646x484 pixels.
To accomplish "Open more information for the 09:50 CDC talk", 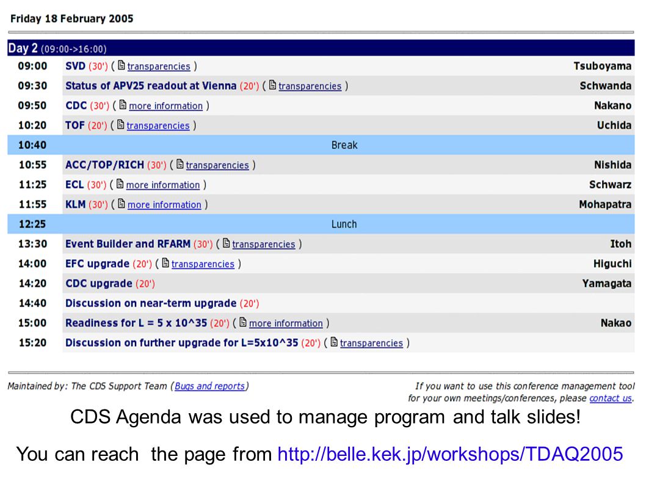I will click(165, 106).
